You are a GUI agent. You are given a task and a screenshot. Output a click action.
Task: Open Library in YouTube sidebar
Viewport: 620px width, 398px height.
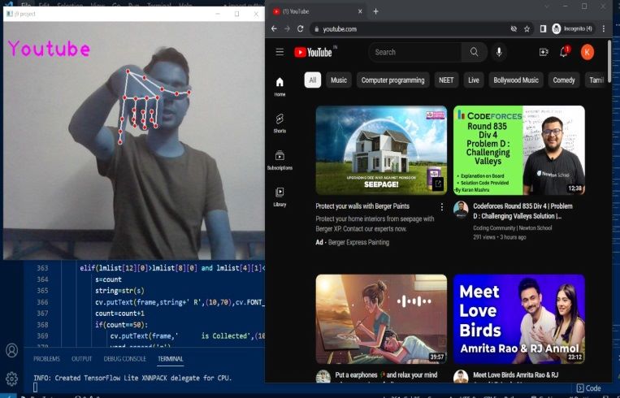[280, 197]
